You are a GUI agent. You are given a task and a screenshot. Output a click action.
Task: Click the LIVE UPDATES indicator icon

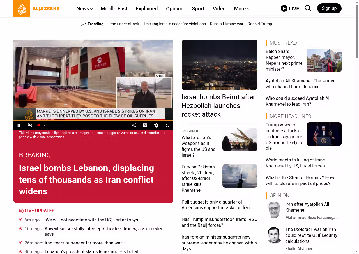click(21, 211)
